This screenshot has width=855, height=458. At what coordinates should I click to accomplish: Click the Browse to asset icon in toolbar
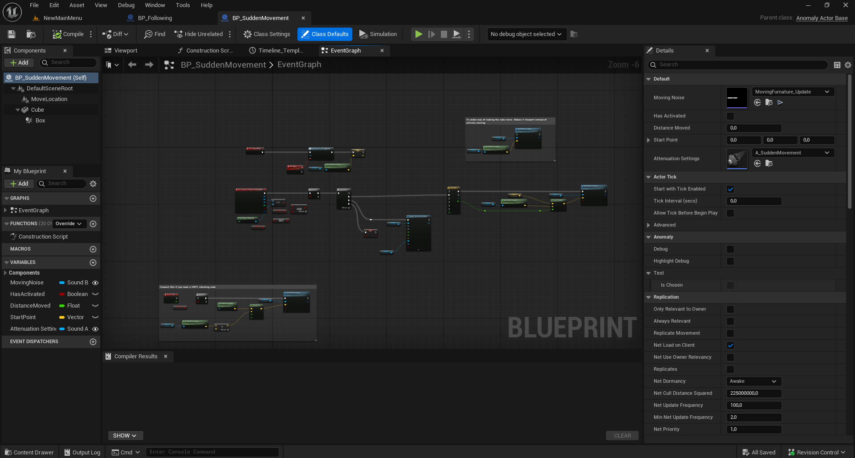click(x=31, y=34)
